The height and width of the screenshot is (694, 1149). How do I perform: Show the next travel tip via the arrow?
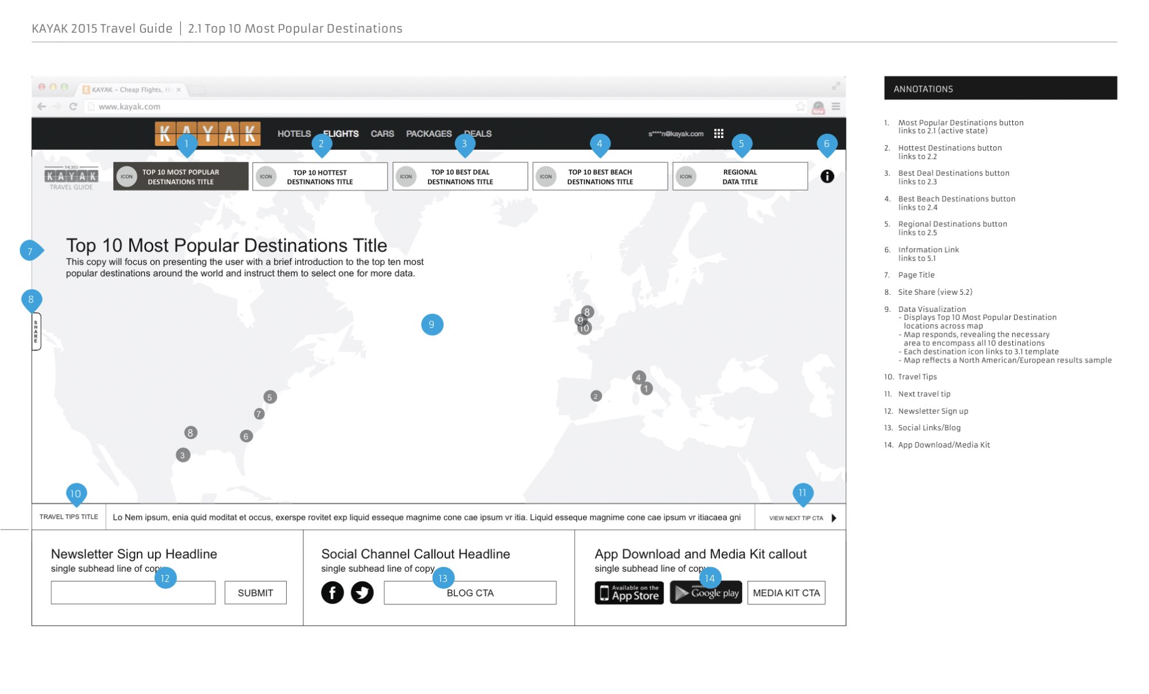[x=834, y=518]
